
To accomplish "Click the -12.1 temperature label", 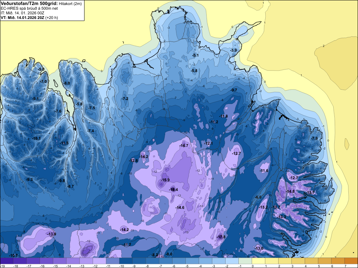I will 208,143.
